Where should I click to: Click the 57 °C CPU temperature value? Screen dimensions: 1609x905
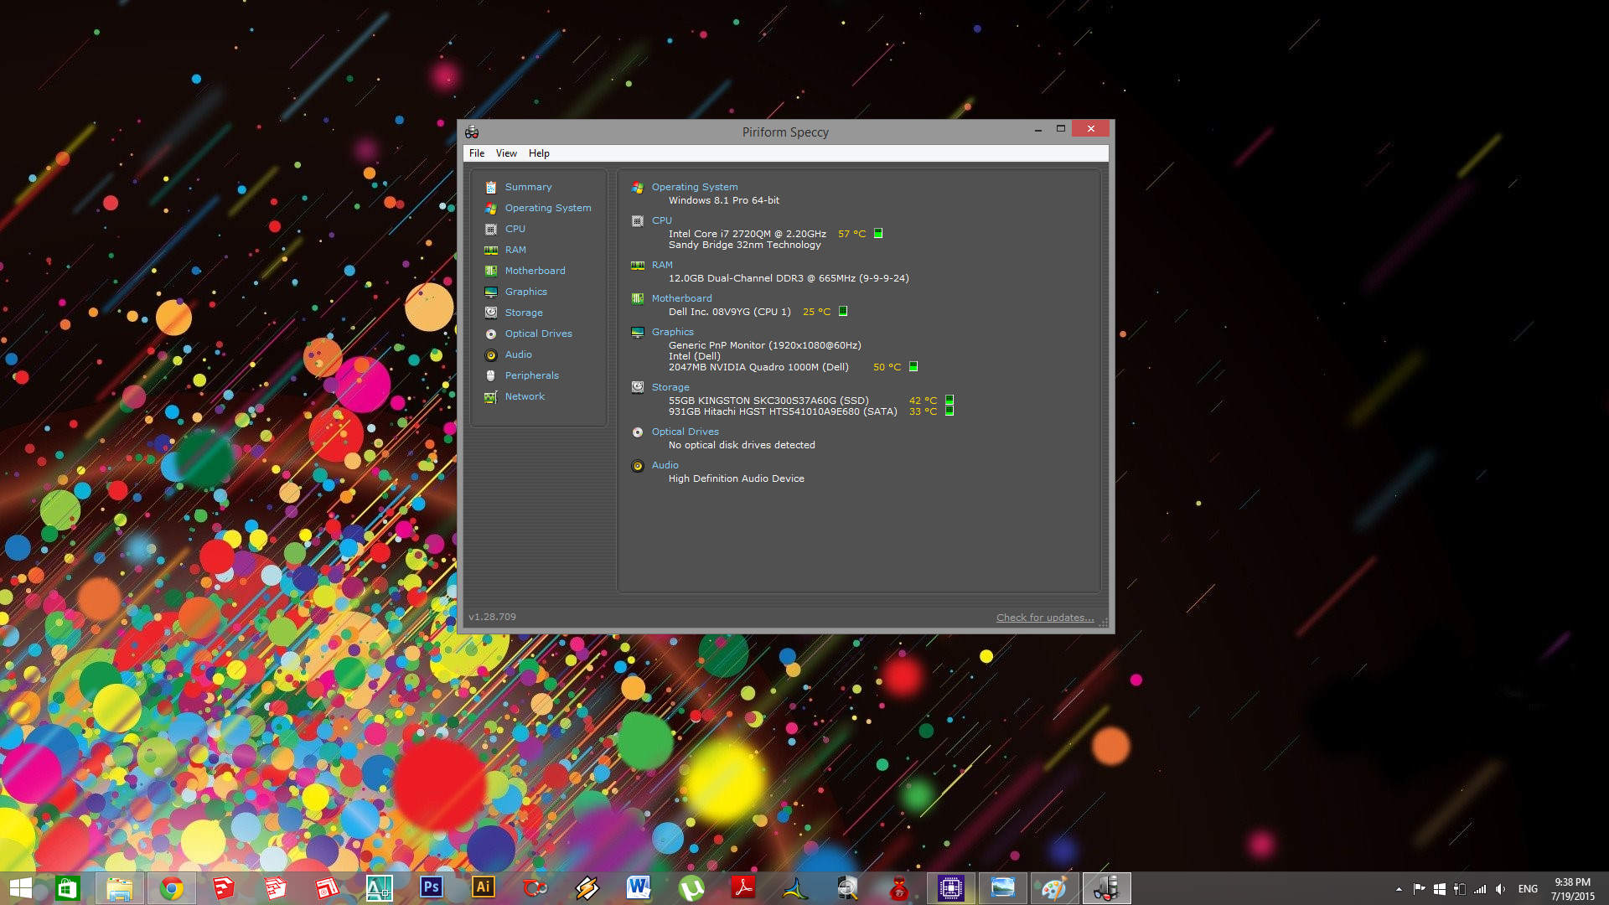tap(851, 234)
